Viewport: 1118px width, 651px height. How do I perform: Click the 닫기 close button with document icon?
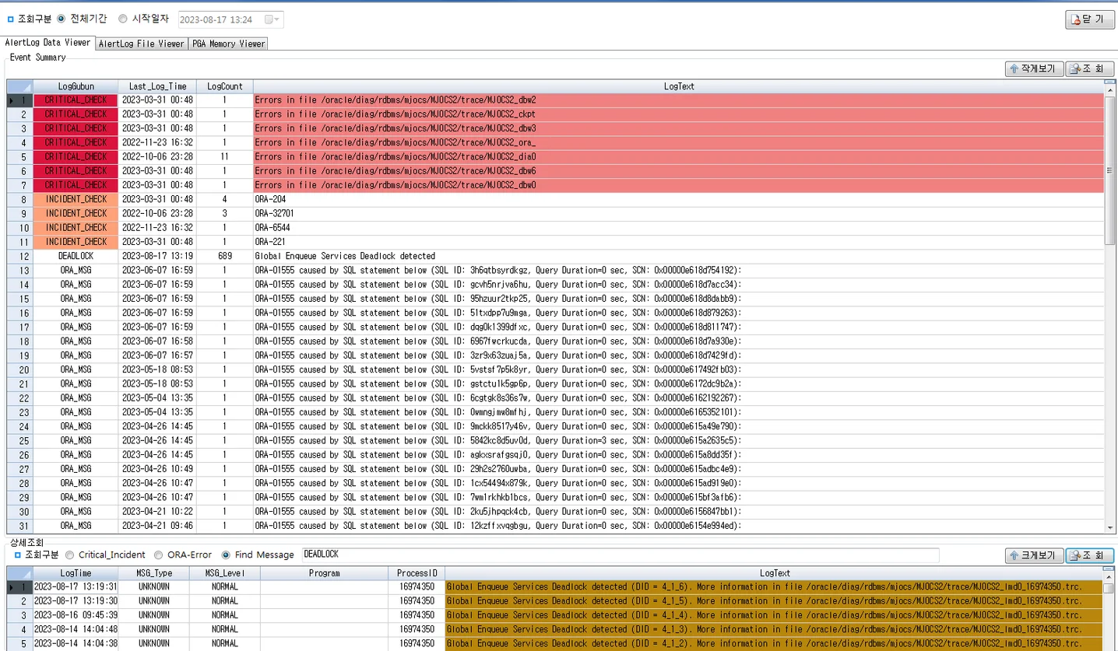click(x=1088, y=19)
